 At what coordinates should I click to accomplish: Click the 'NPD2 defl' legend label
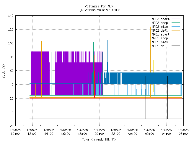coord(160,30)
